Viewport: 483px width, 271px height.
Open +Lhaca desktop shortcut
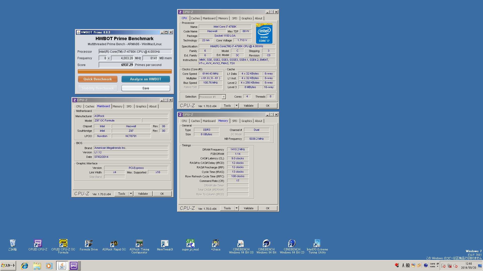point(216,245)
